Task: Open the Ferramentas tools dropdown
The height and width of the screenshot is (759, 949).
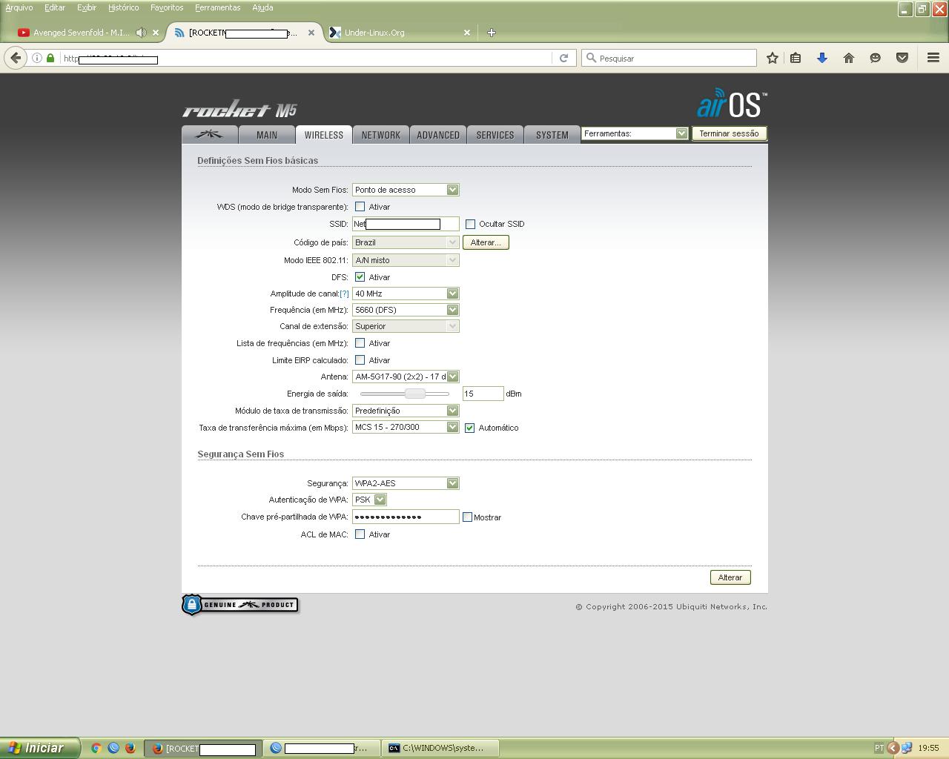Action: click(635, 133)
